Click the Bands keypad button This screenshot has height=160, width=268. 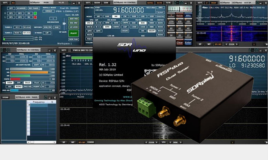(180, 16)
